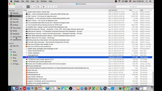This screenshot has width=162, height=91.
Task: Switch to column view in toolbar
Action: pyautogui.click(x=31, y=7)
